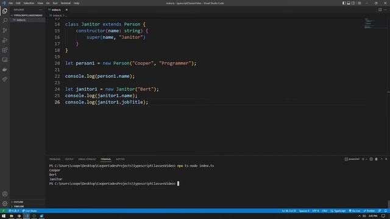Maximize the terminal panel
The height and width of the screenshot is (219, 390).
click(381, 159)
